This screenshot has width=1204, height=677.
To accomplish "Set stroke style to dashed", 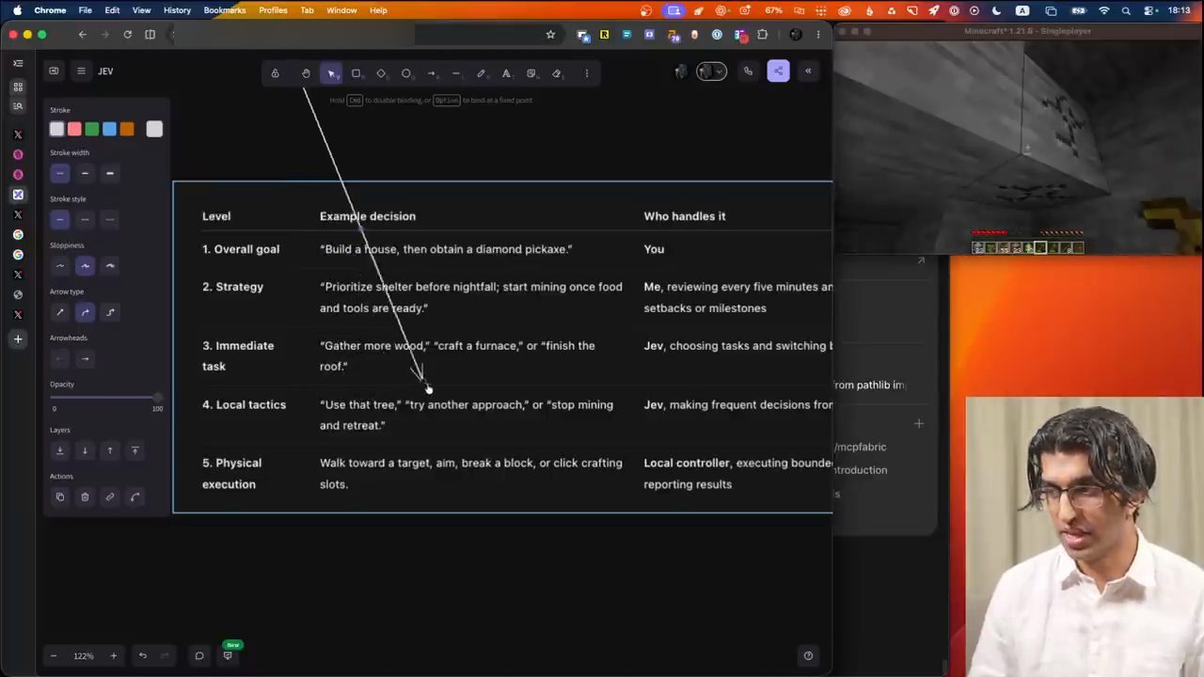I will pyautogui.click(x=85, y=219).
